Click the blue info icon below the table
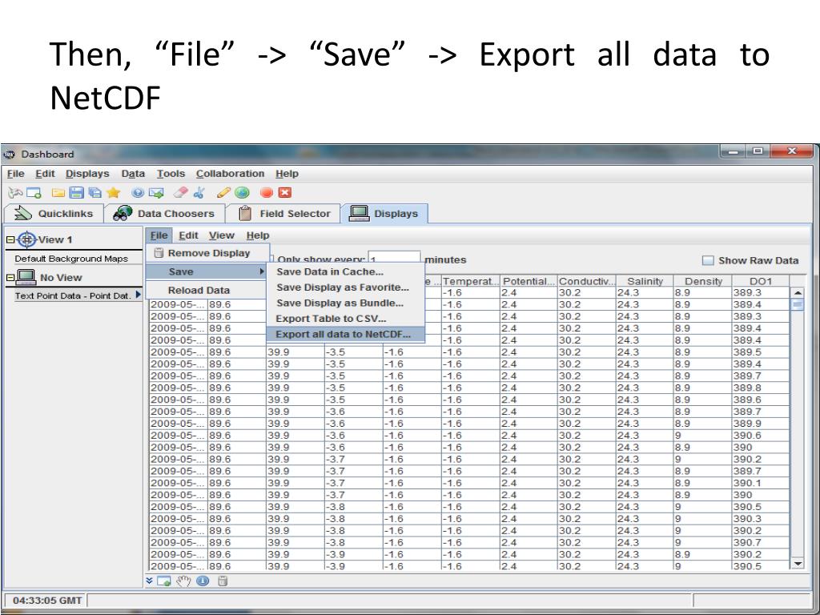The width and height of the screenshot is (820, 615). click(x=202, y=580)
